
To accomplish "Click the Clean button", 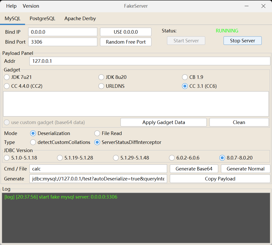I will point(239,122).
